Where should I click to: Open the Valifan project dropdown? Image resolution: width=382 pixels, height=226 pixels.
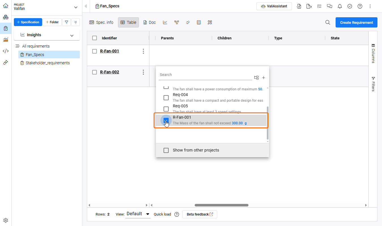click(x=75, y=7)
